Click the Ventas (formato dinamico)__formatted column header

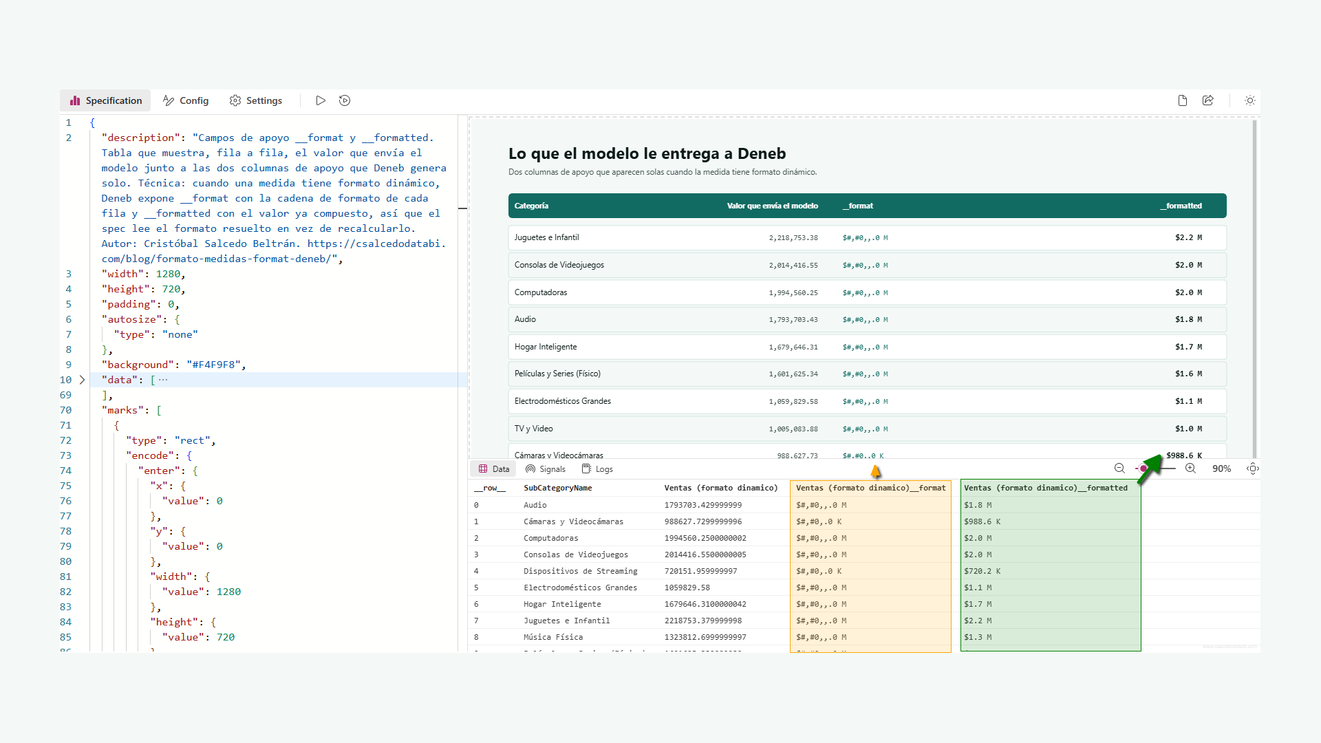pyautogui.click(x=1046, y=488)
